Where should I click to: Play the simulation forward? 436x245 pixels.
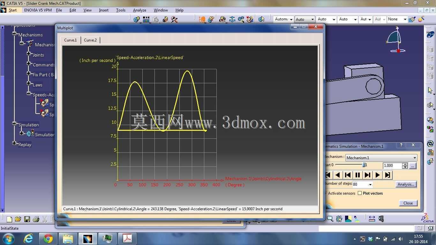coord(377,175)
